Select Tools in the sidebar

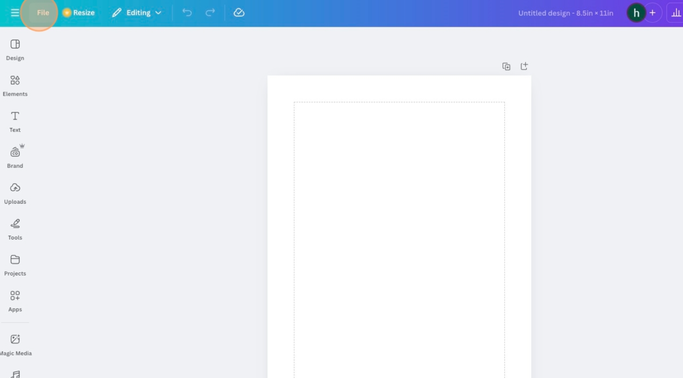point(15,229)
